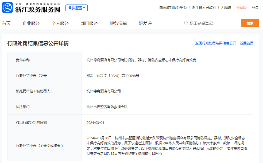Click document number 拱消行罚决字〔2024〕第000098号
263x163 pixels.
113,76
